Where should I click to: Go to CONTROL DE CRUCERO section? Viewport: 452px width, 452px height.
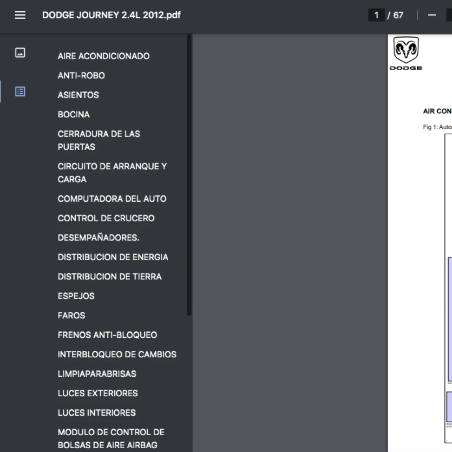tap(106, 218)
